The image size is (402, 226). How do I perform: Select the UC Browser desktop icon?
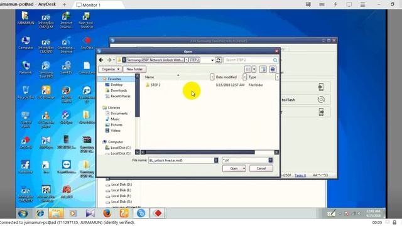46,92
